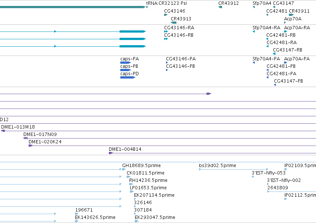316x223 pixels.
Task: Click the caps-PA protein label
Action: pos(130,59)
